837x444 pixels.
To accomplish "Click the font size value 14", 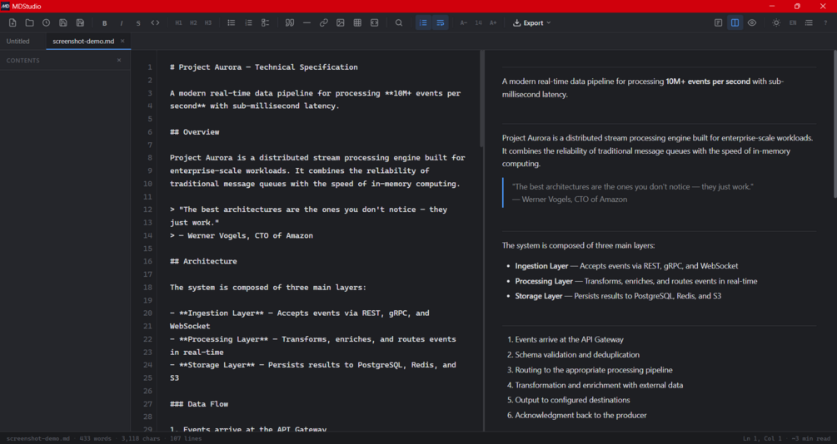I will [x=479, y=23].
